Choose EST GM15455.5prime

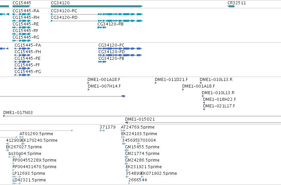pyautogui.click(x=142, y=147)
